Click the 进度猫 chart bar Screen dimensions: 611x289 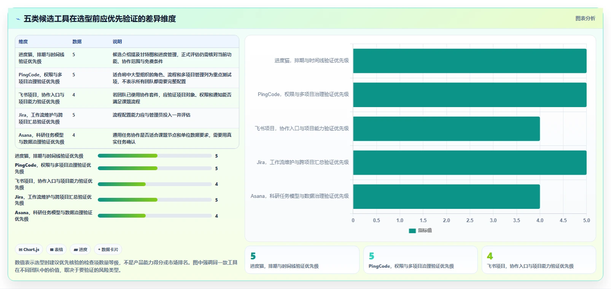470,61
